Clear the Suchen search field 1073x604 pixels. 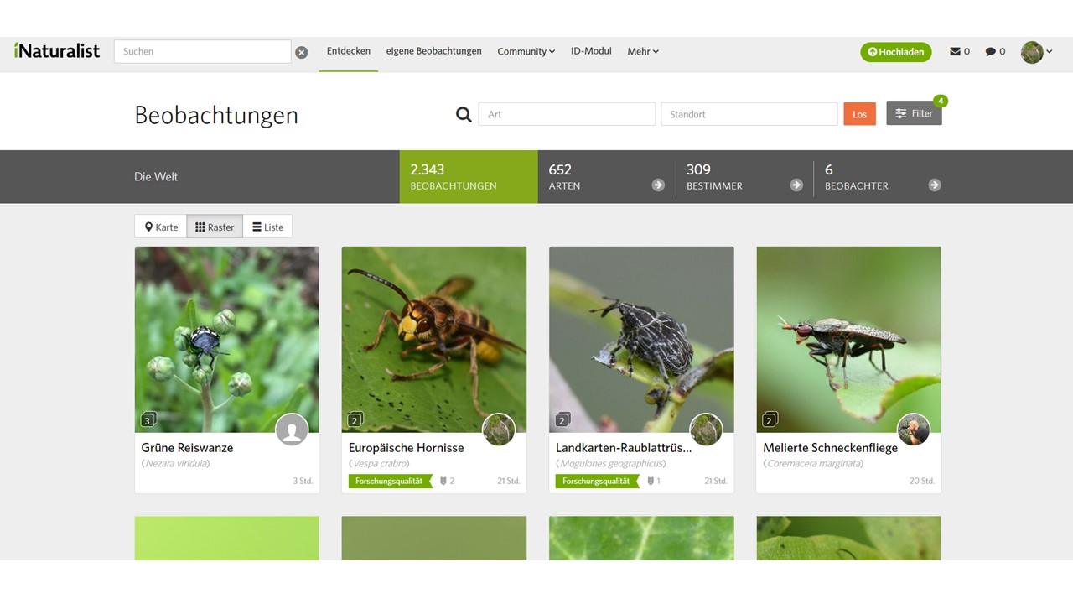click(302, 52)
